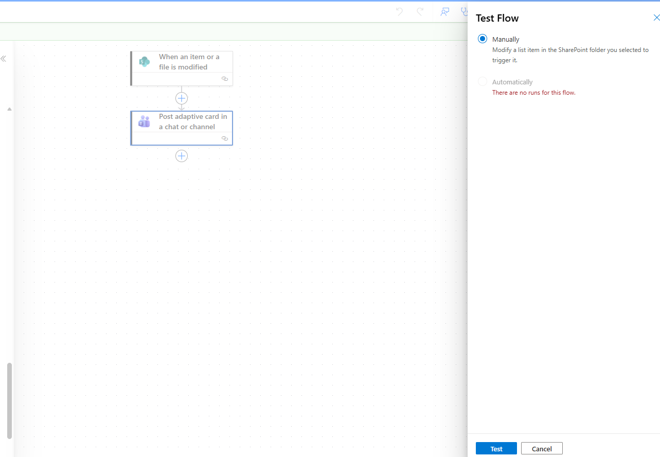Collapse the left panel with the double chevron

point(4,59)
